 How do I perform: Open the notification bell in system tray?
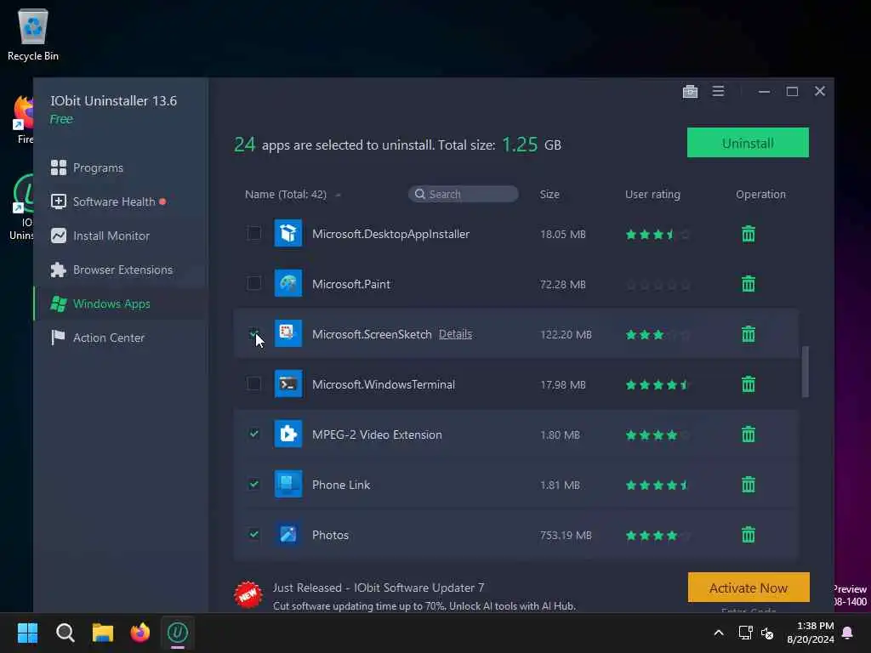[848, 633]
